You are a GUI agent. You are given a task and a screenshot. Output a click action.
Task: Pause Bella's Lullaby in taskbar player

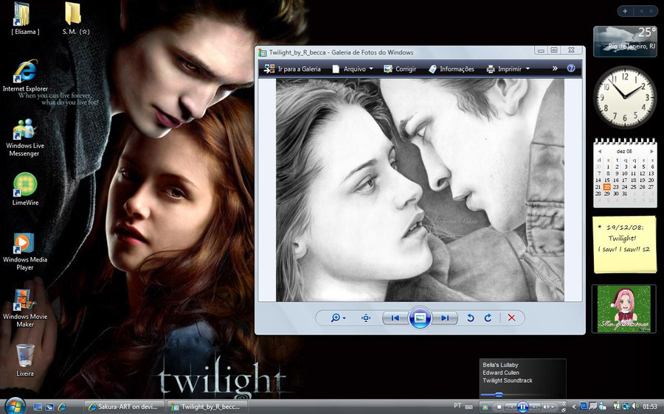coord(523,407)
